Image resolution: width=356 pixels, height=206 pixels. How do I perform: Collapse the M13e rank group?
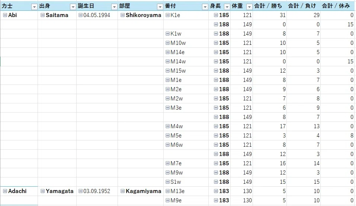click(167, 191)
